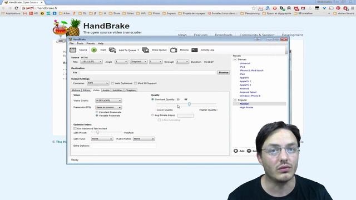The height and width of the screenshot is (200, 356).
Task: Open the Help menu
Action: pyautogui.click(x=101, y=43)
